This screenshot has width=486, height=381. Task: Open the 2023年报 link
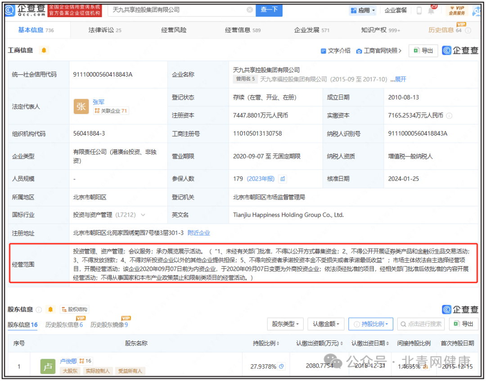coord(261,179)
